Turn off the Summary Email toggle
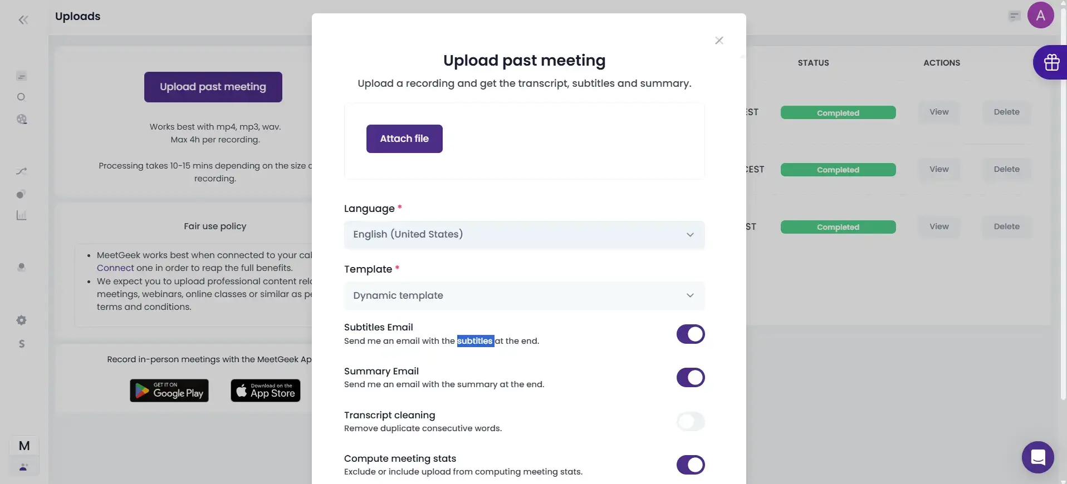 pos(690,378)
